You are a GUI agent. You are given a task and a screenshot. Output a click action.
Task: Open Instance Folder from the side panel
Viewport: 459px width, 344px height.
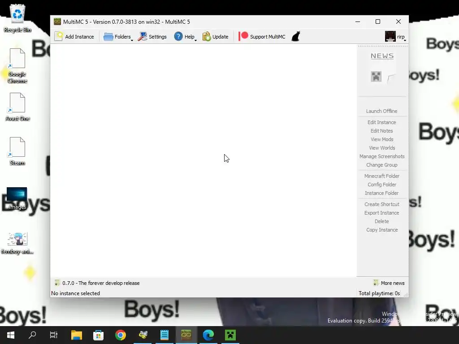381,193
